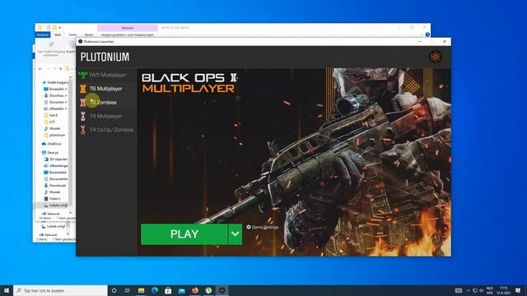Open the taskbar volume control
The height and width of the screenshot is (296, 527).
click(x=481, y=290)
